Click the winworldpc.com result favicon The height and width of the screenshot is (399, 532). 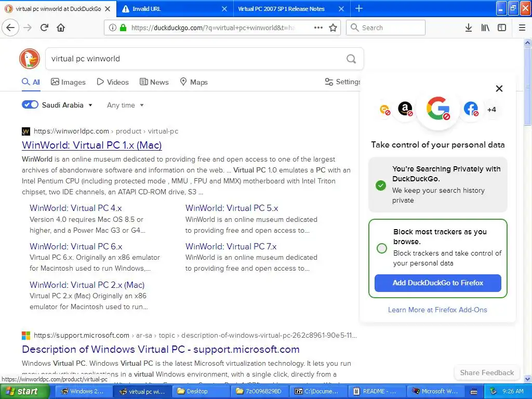tap(26, 131)
